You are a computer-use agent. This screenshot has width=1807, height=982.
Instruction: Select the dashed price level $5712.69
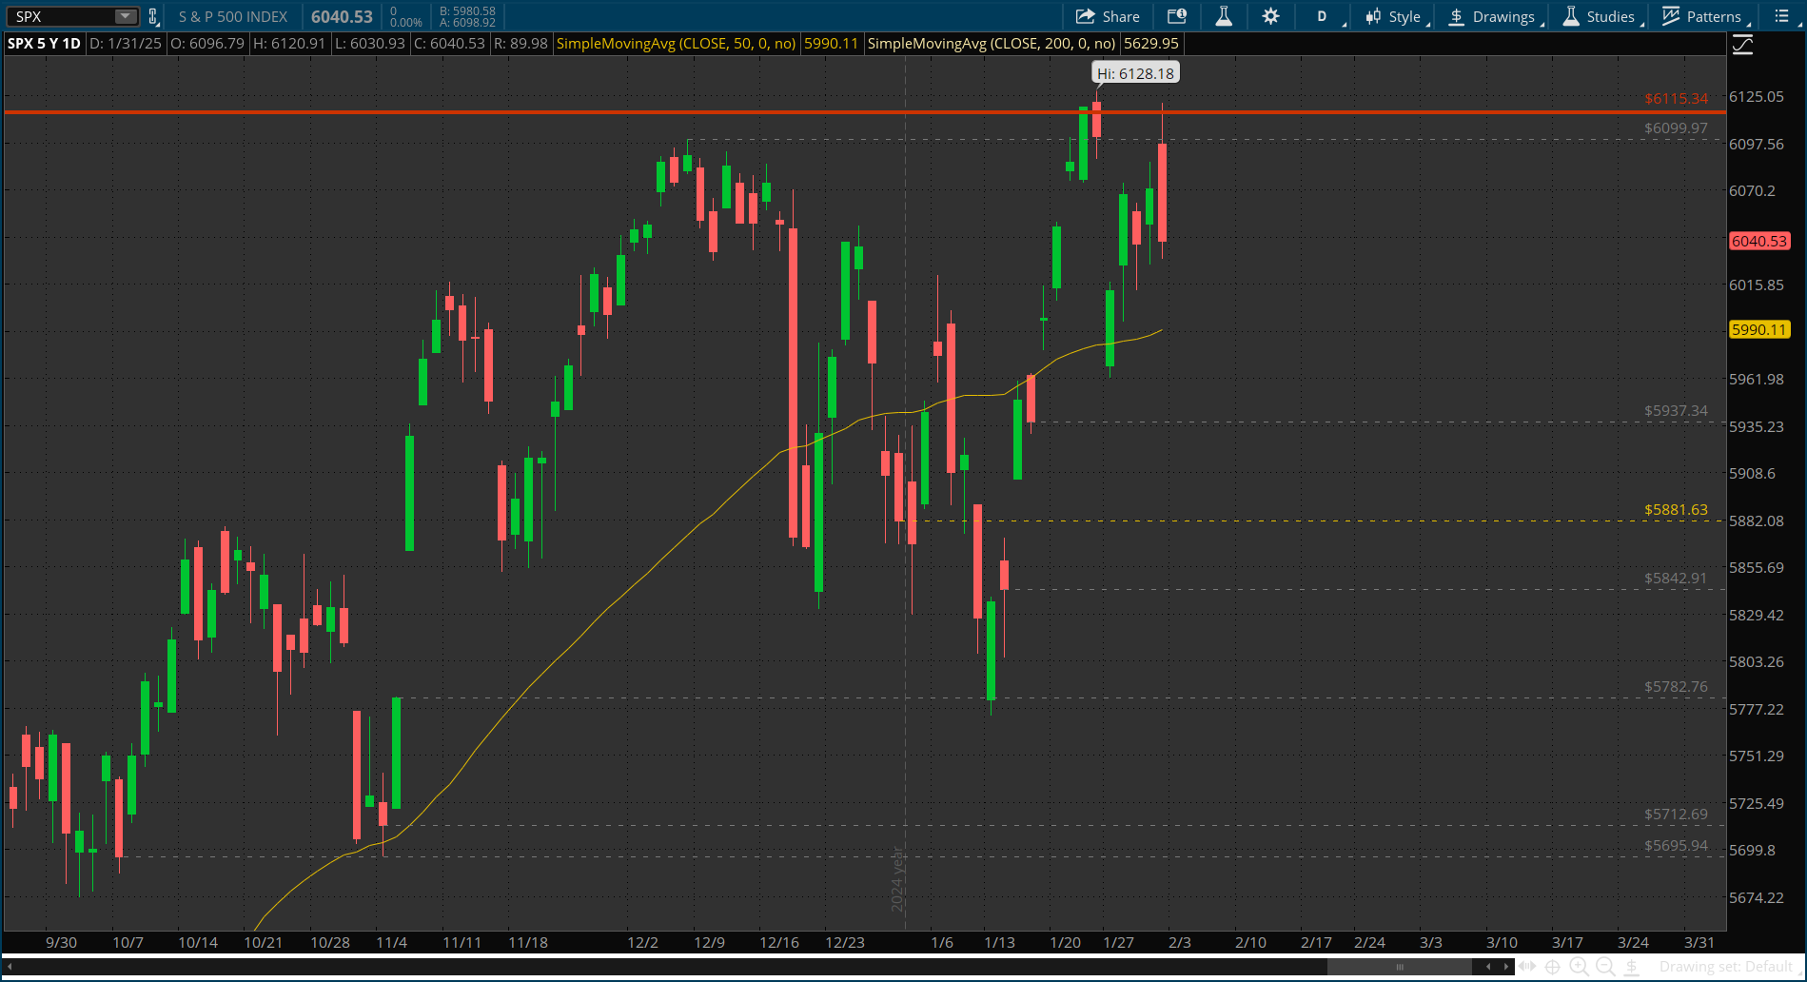(1676, 815)
